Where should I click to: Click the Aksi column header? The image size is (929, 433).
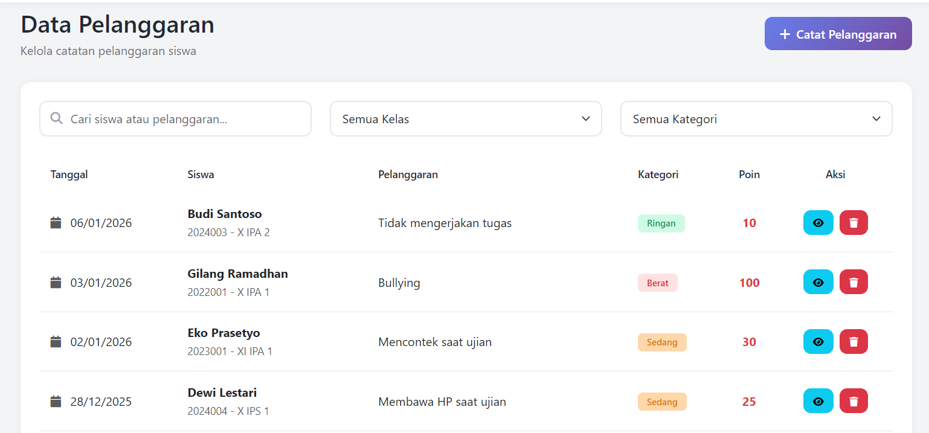[835, 175]
